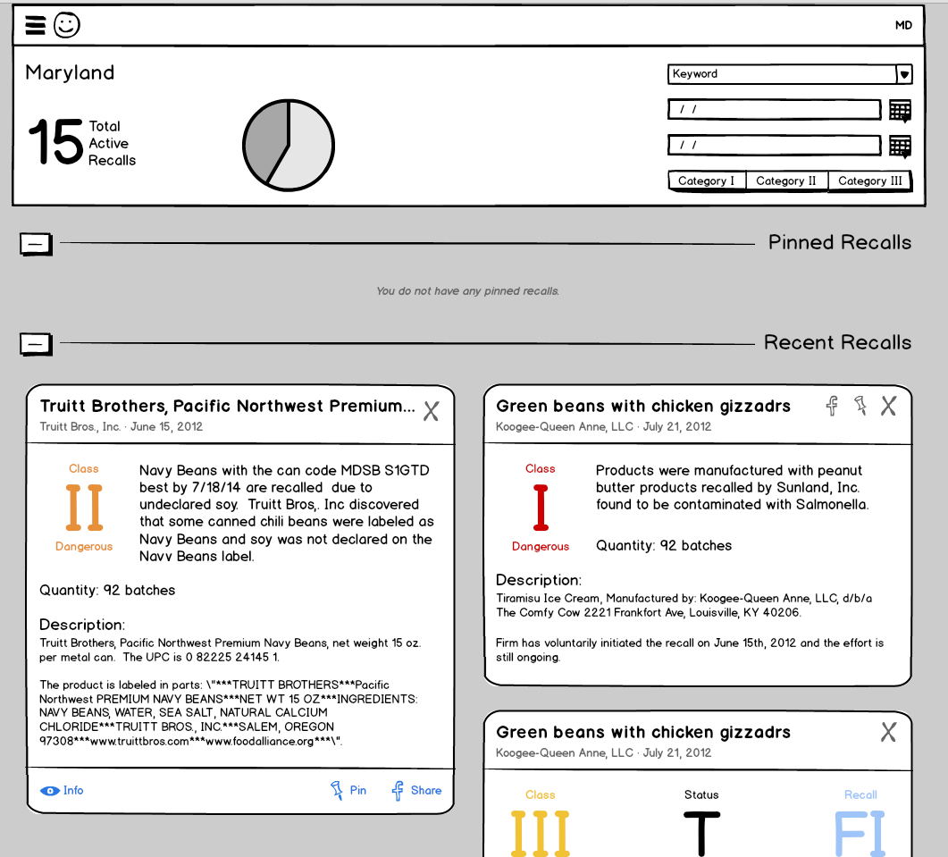
Task: Click the first date input field
Action: (x=775, y=109)
